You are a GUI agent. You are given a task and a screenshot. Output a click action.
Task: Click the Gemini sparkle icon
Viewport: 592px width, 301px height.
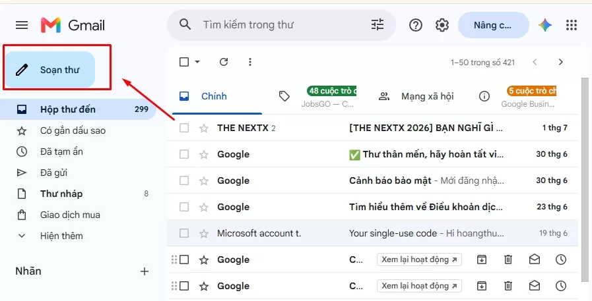point(544,25)
